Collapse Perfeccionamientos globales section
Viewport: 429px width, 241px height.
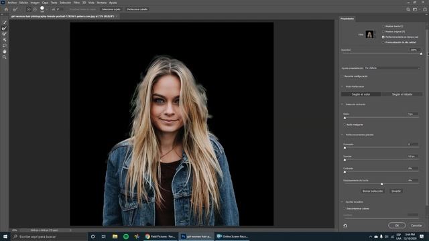(x=342, y=135)
